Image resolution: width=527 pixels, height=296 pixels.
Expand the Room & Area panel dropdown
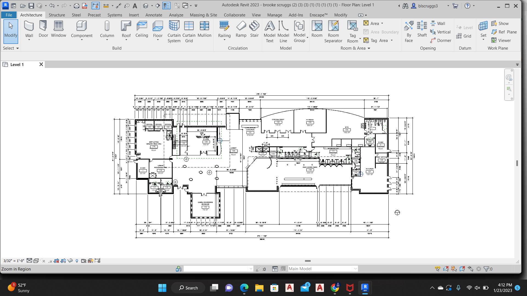[x=369, y=48]
